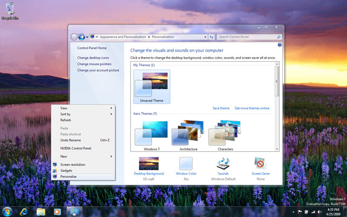Click the taskbar clock showing 4:35 PM
The height and width of the screenshot is (217, 347).
pyautogui.click(x=334, y=212)
